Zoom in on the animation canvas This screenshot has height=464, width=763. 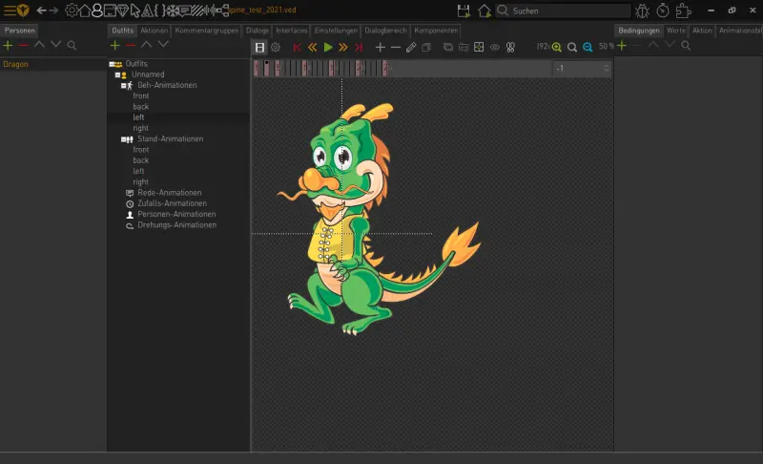tap(557, 47)
